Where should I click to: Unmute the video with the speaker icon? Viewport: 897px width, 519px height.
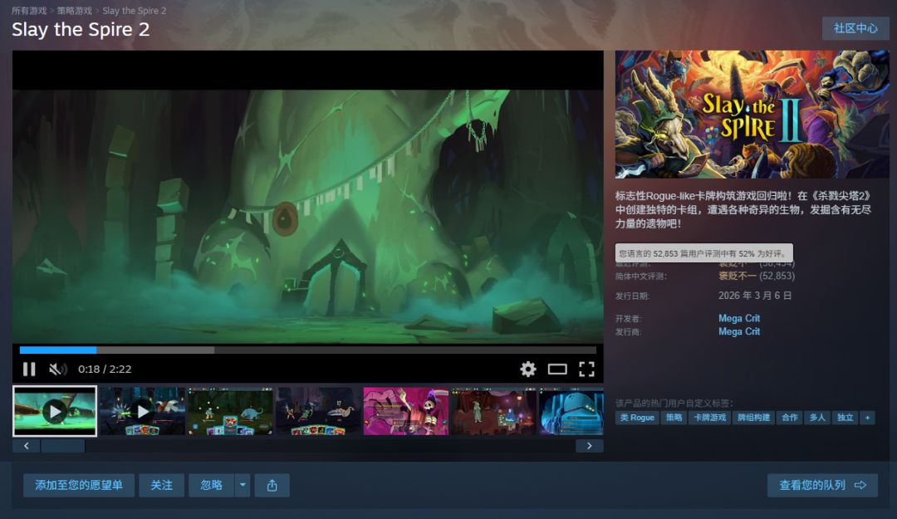click(x=57, y=369)
